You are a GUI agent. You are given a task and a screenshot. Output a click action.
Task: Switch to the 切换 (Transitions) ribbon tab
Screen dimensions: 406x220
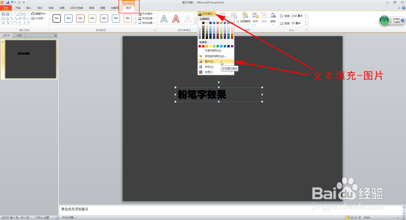pyautogui.click(x=51, y=8)
